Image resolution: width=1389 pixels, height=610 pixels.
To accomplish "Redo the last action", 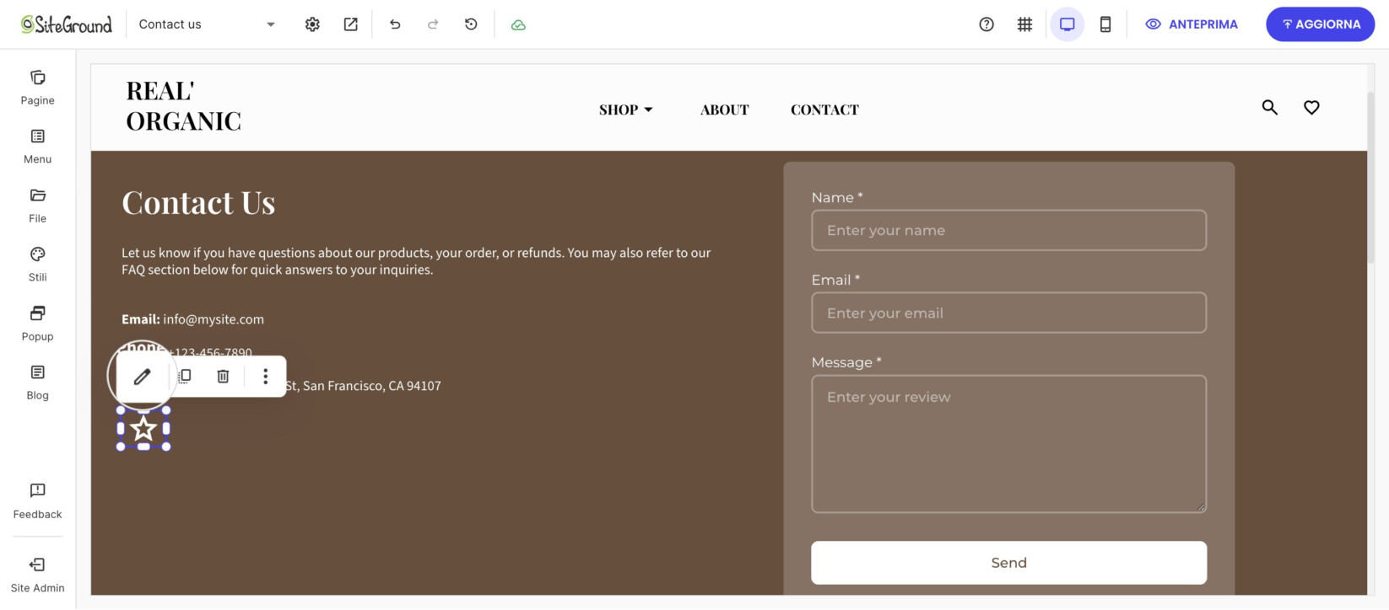I will 433,24.
